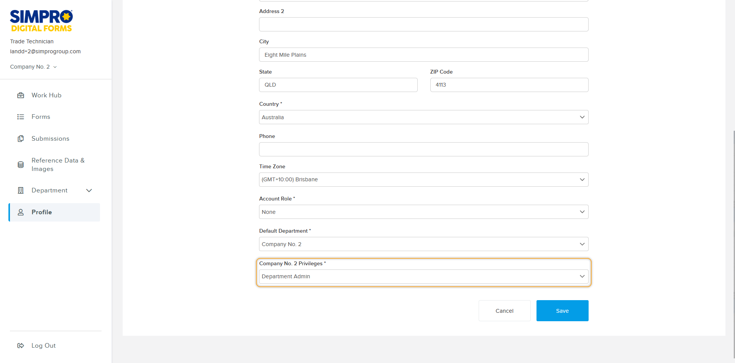Image resolution: width=735 pixels, height=363 pixels.
Task: Open Submissions via its document icon
Action: (21, 138)
